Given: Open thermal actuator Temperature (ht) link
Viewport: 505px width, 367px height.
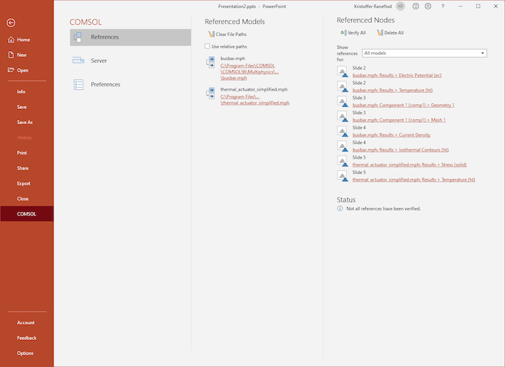Looking at the screenshot, I should 414,180.
